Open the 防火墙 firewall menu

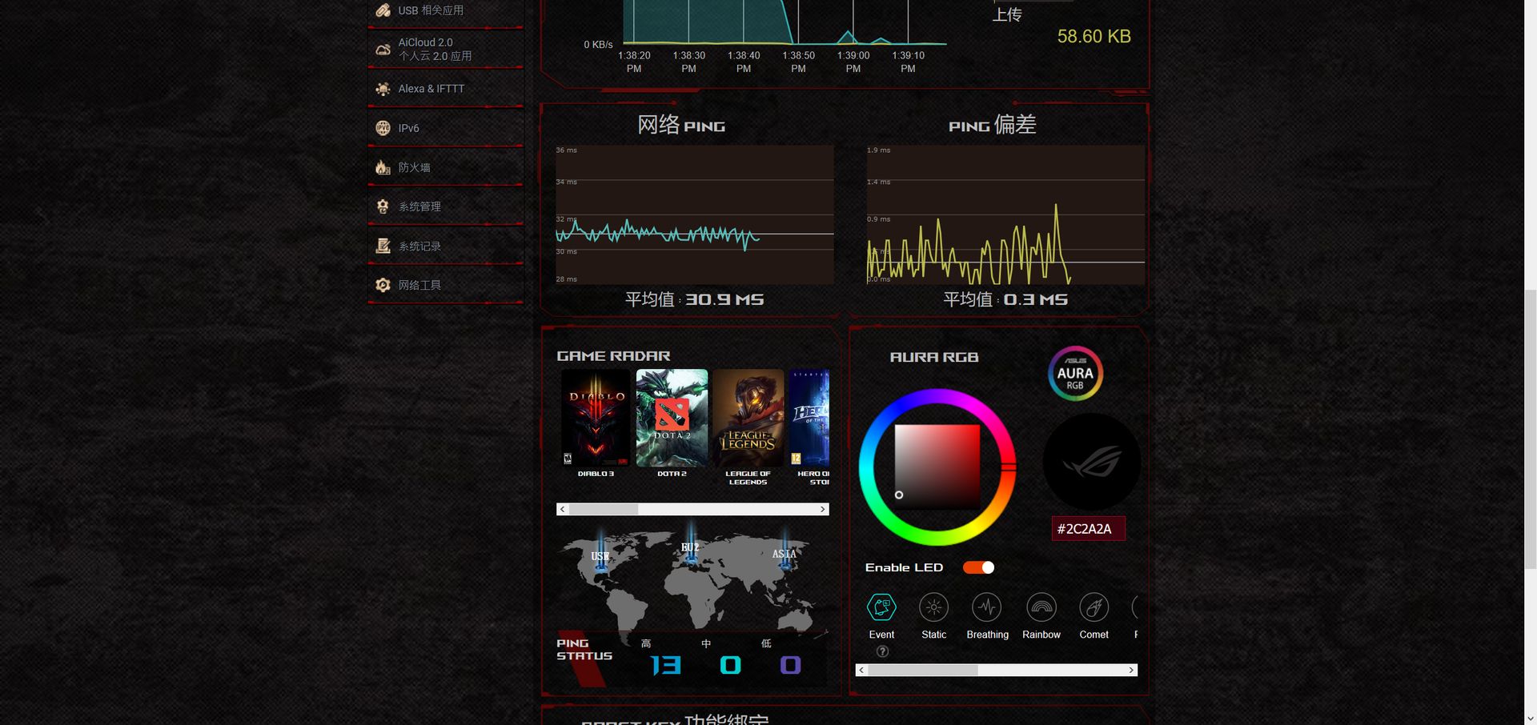(445, 167)
